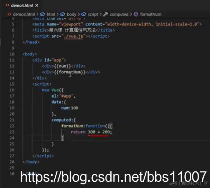This screenshot has height=188, width=210.
Task: Click the '});' on line 26
Action: tap(45, 150)
